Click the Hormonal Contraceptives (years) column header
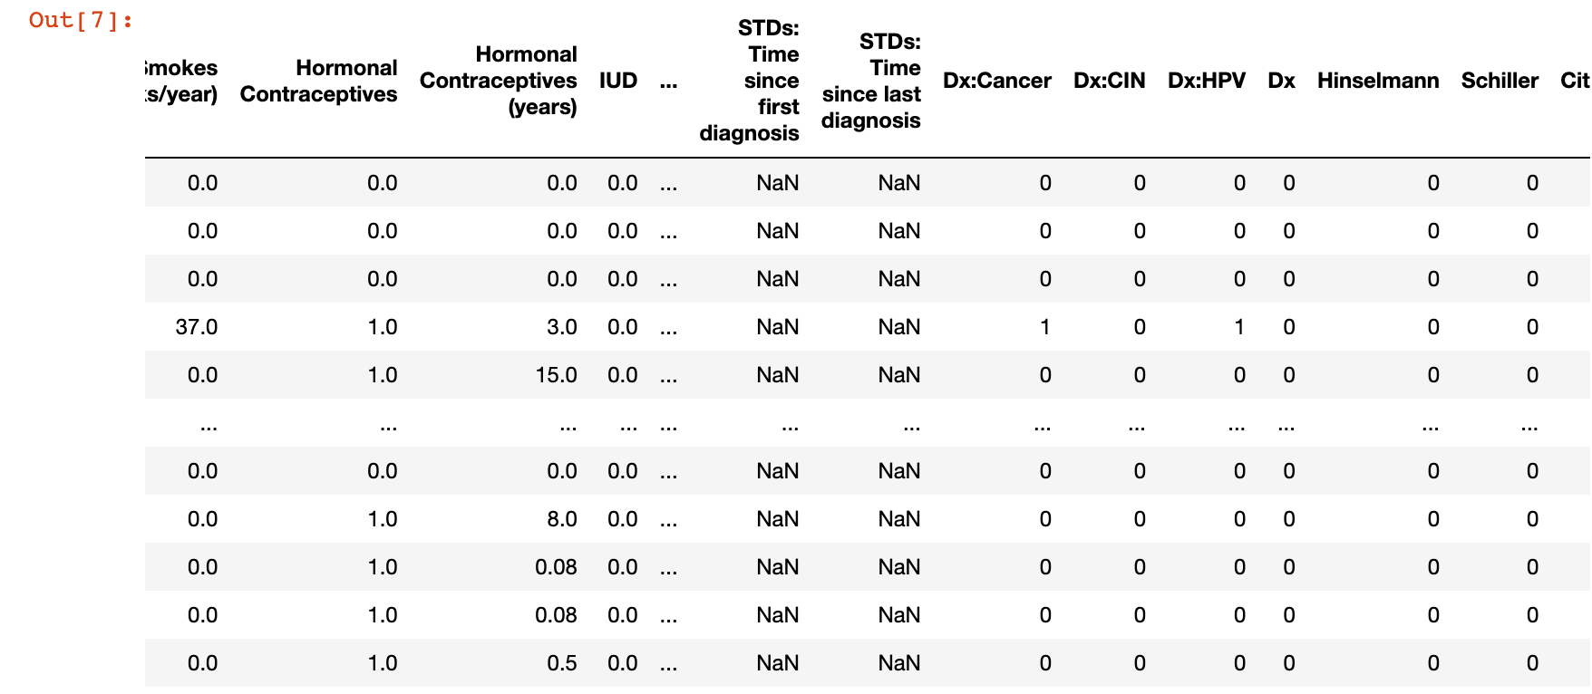 click(499, 81)
